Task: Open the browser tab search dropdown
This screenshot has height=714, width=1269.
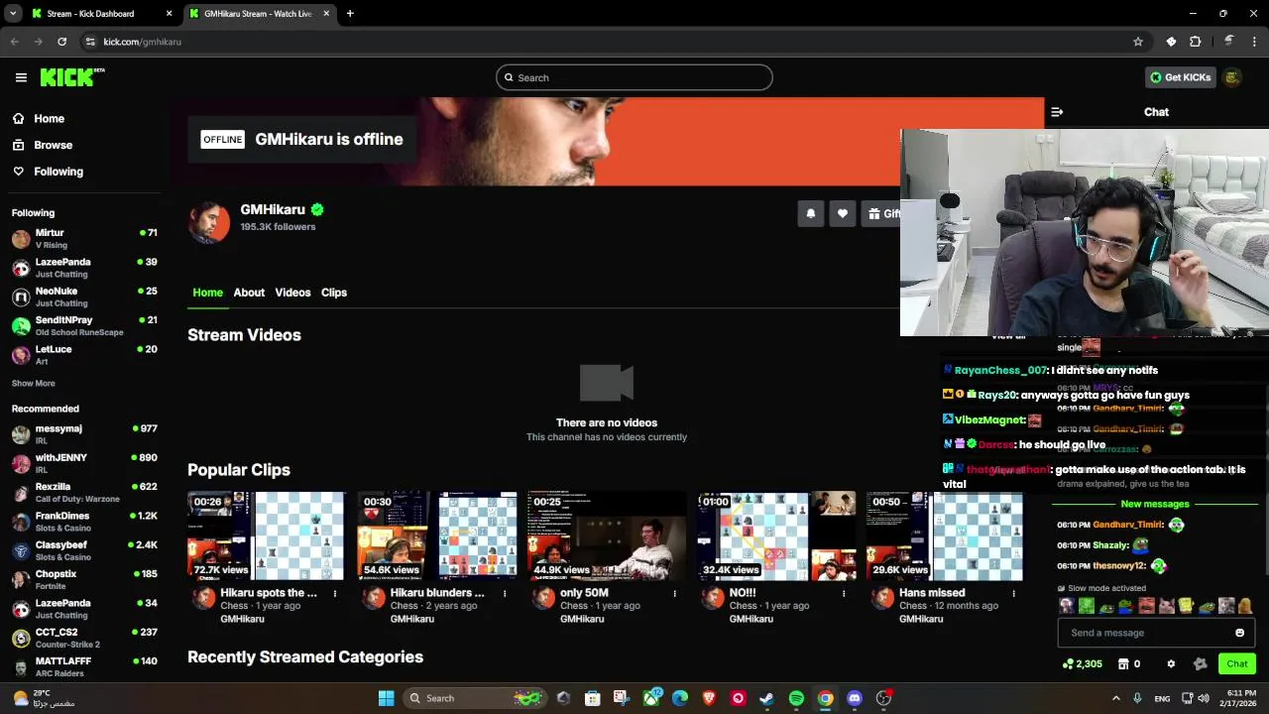Action: [x=12, y=14]
